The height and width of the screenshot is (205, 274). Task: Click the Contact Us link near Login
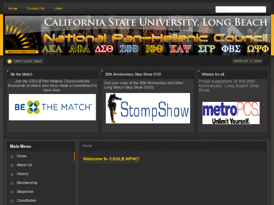coord(240,61)
